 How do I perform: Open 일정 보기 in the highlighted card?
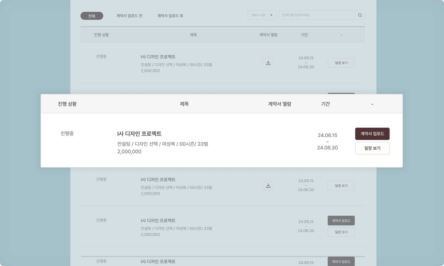coord(372,148)
